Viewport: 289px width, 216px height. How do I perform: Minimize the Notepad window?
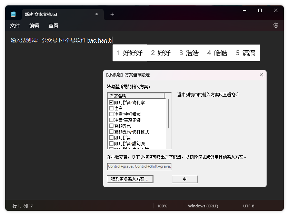coord(244,11)
